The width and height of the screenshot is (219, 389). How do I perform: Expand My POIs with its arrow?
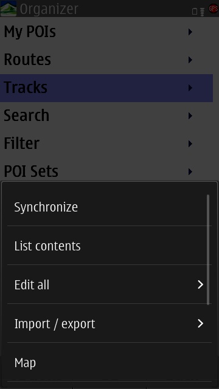tap(190, 32)
